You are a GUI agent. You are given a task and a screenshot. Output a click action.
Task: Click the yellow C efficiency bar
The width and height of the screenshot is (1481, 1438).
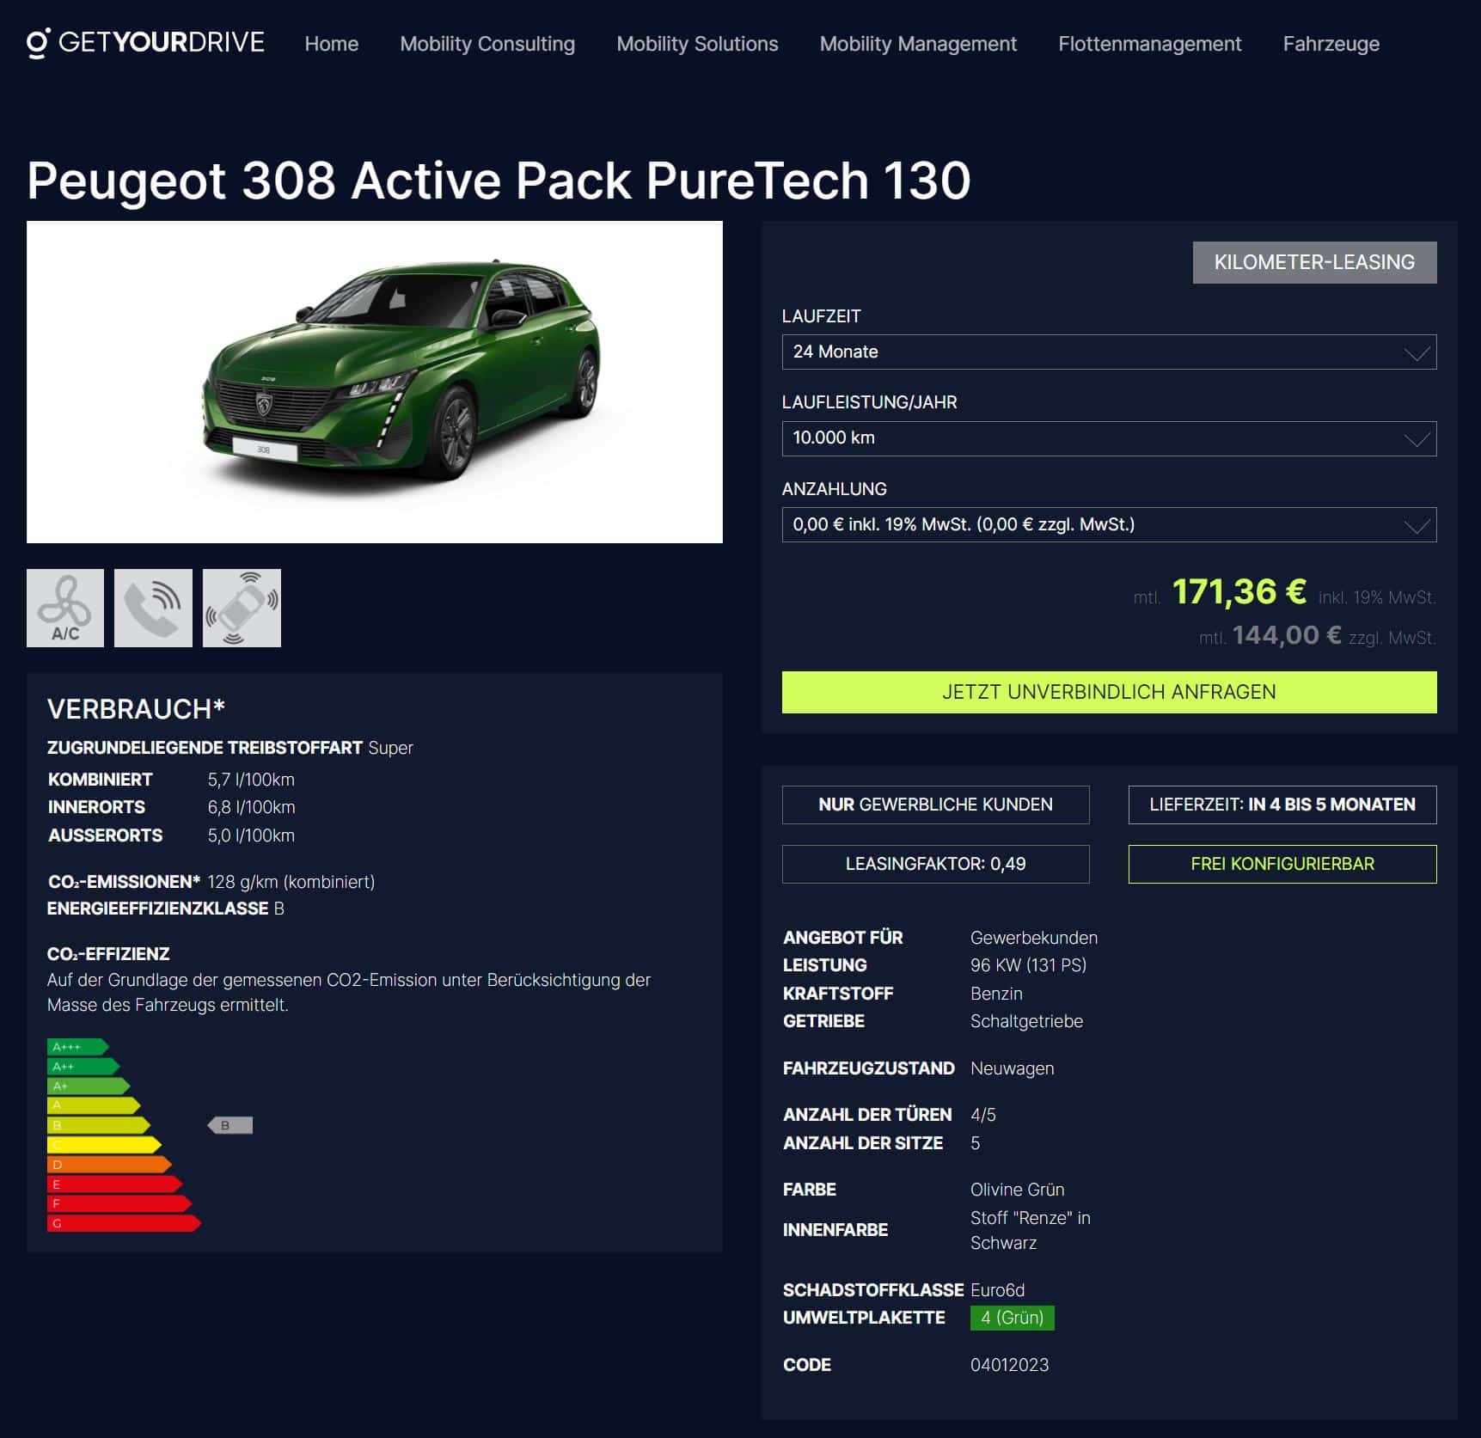click(104, 1145)
